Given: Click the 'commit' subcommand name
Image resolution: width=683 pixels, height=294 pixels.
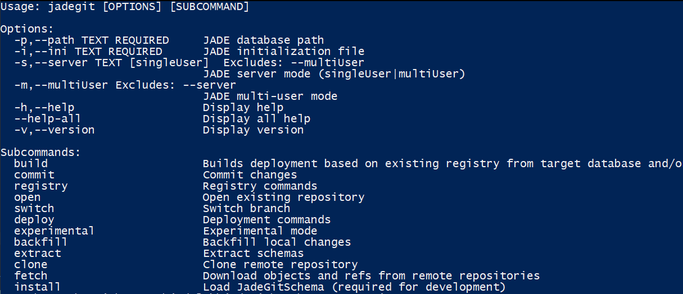Looking at the screenshot, I should 34,175.
